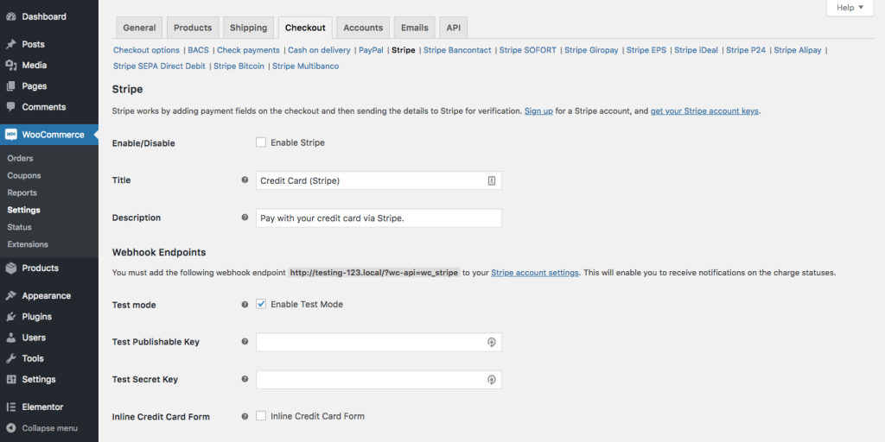This screenshot has width=885, height=442.
Task: Click password manager icon in Test Secret Key
Action: click(x=492, y=380)
